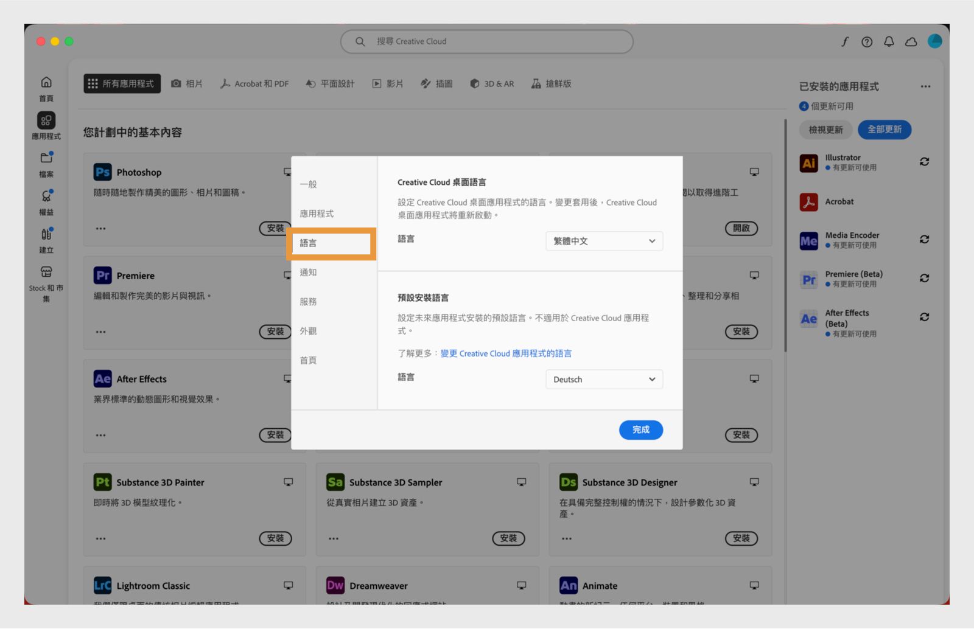974x629 pixels.
Task: Open Photoshop card more options ellipsis
Action: (100, 229)
